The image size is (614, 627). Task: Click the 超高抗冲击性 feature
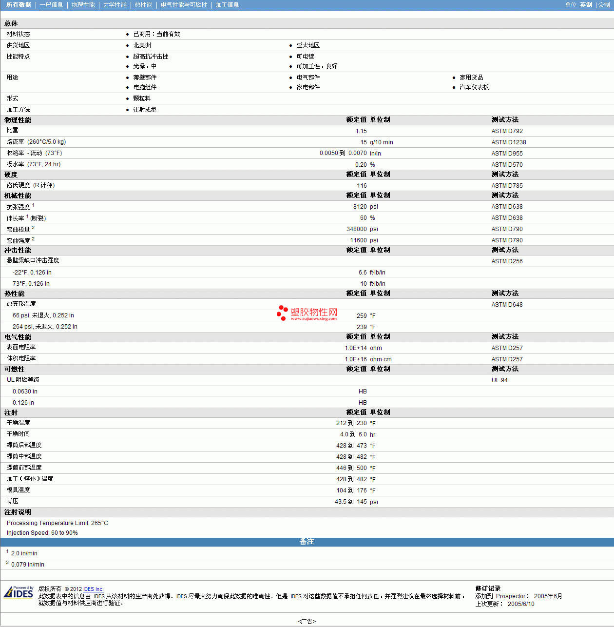click(x=151, y=57)
